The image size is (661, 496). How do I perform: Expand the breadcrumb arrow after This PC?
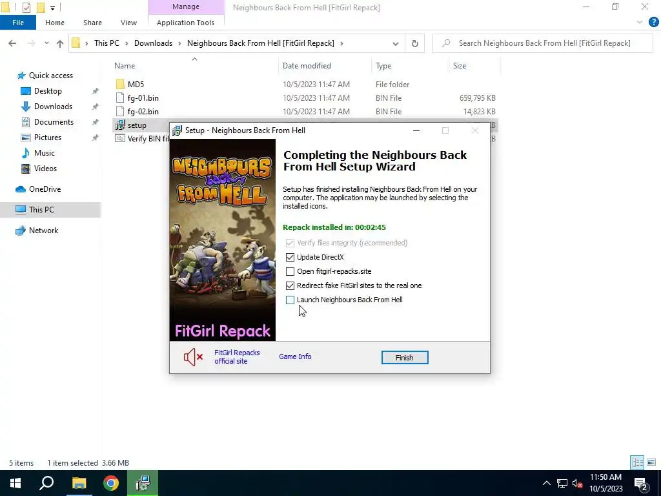click(x=127, y=43)
